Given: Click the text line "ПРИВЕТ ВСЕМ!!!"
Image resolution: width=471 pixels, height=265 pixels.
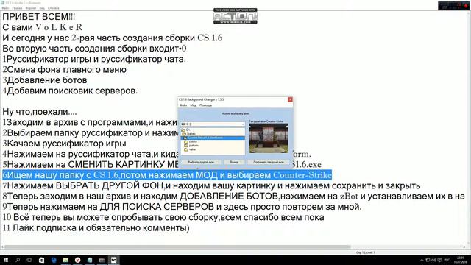Looking at the screenshot, I should (x=39, y=17).
